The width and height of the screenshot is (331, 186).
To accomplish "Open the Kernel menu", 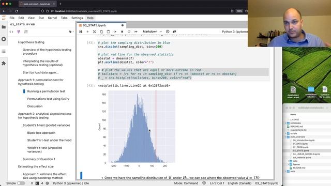I will tap(52, 18).
